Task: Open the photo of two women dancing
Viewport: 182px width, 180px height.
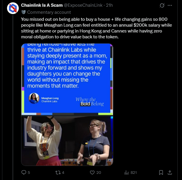Action: 67,141
